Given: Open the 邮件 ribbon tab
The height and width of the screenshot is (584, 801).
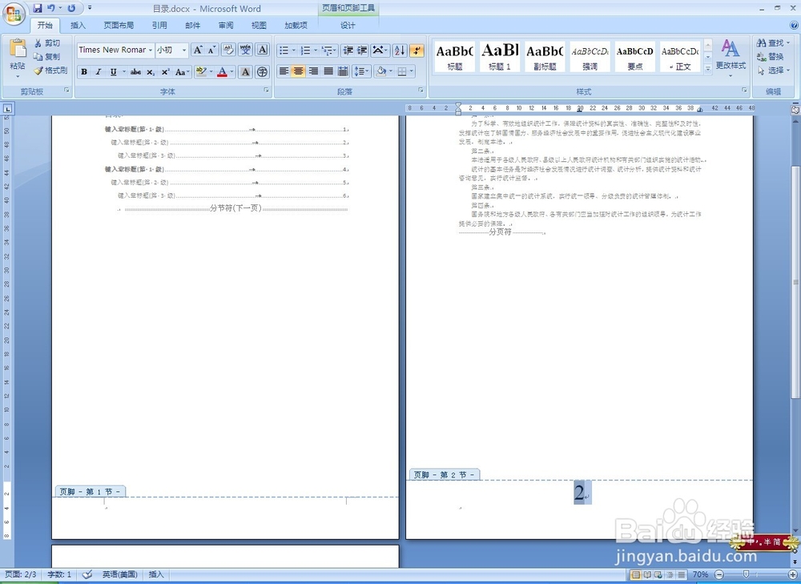Looking at the screenshot, I should click(x=192, y=25).
